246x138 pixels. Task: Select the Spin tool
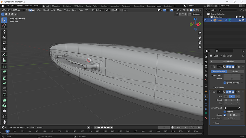pyautogui.click(x=4, y=106)
